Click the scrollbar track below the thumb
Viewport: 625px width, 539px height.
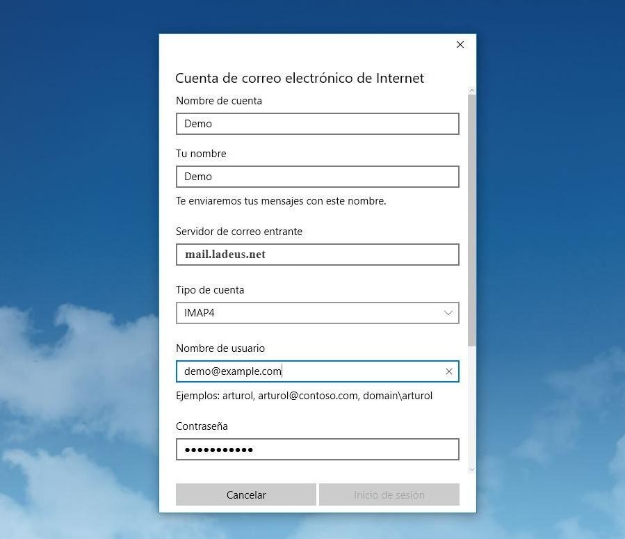pos(472,407)
